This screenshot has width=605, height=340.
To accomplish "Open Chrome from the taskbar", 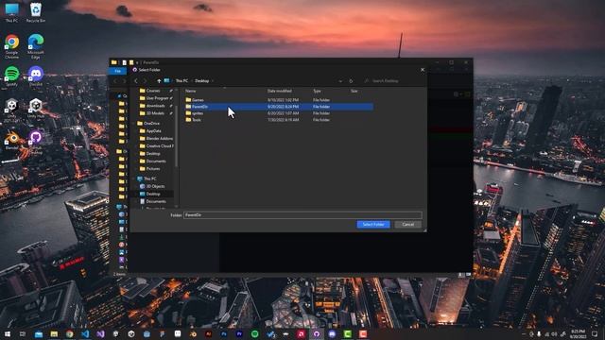I will tap(69, 333).
